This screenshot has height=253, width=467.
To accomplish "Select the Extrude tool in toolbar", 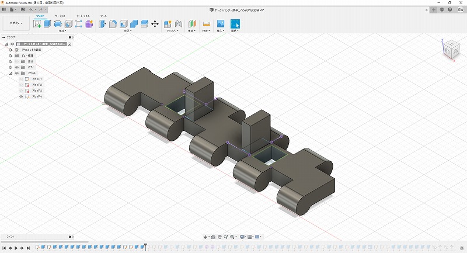I will tap(47, 24).
